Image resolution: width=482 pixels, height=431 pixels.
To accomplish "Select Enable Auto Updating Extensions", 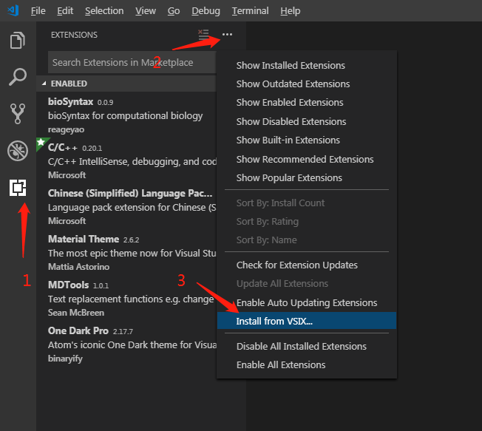I will pos(307,303).
